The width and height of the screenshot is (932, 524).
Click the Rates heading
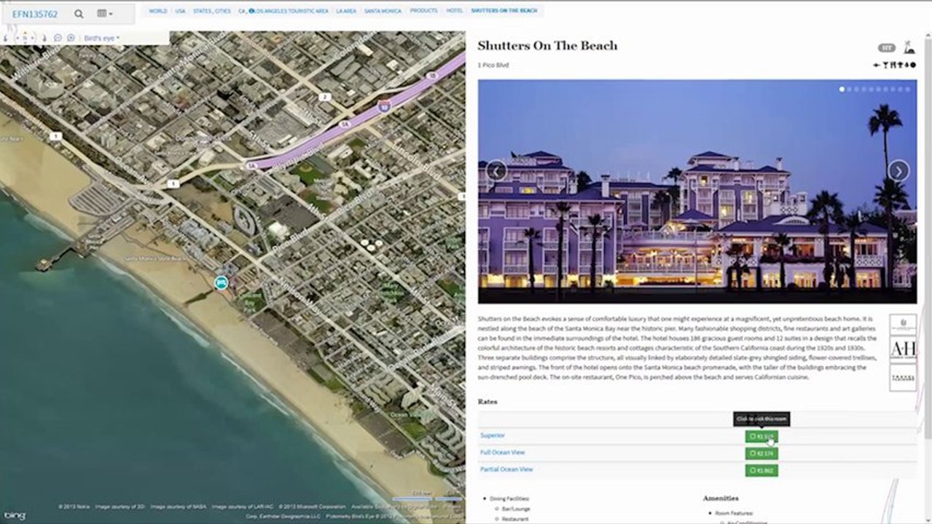pos(487,402)
